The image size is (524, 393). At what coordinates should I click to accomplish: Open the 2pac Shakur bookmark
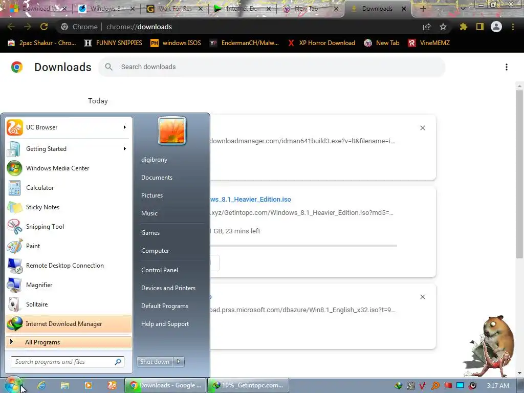pos(42,43)
